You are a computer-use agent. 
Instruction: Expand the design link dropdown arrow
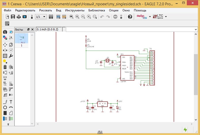tap(150, 17)
